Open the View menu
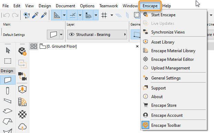This screenshot has height=133, width=214. click(x=29, y=6)
